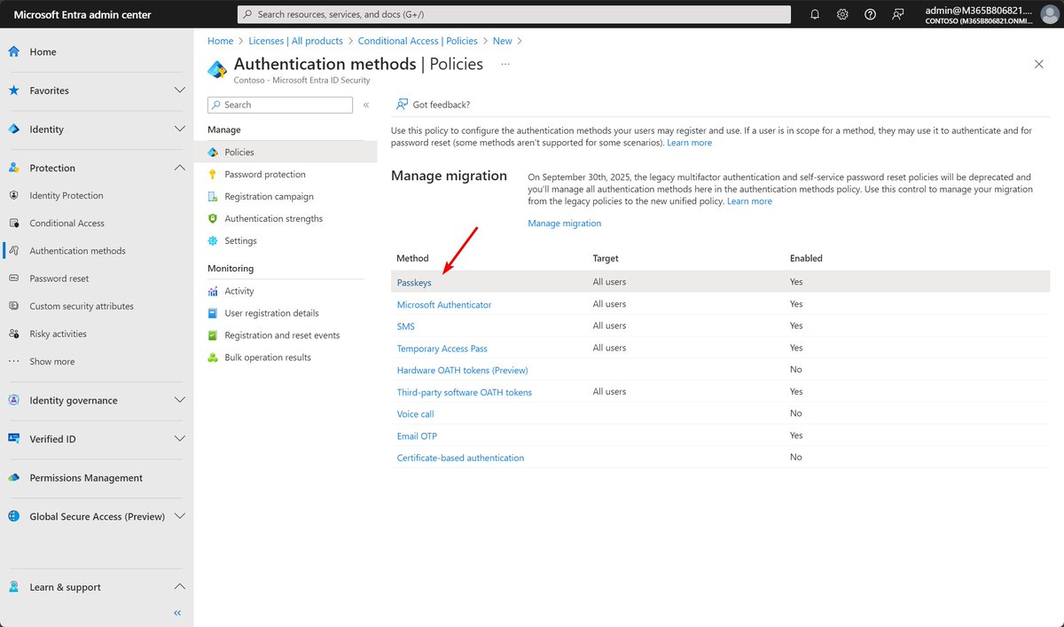Open Hardware OATH tokens (Preview) link
This screenshot has height=627, width=1064.
[462, 370]
